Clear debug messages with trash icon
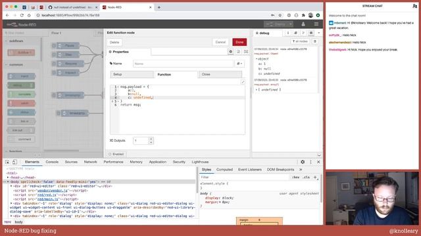The height and width of the screenshot is (236, 421). click(315, 41)
